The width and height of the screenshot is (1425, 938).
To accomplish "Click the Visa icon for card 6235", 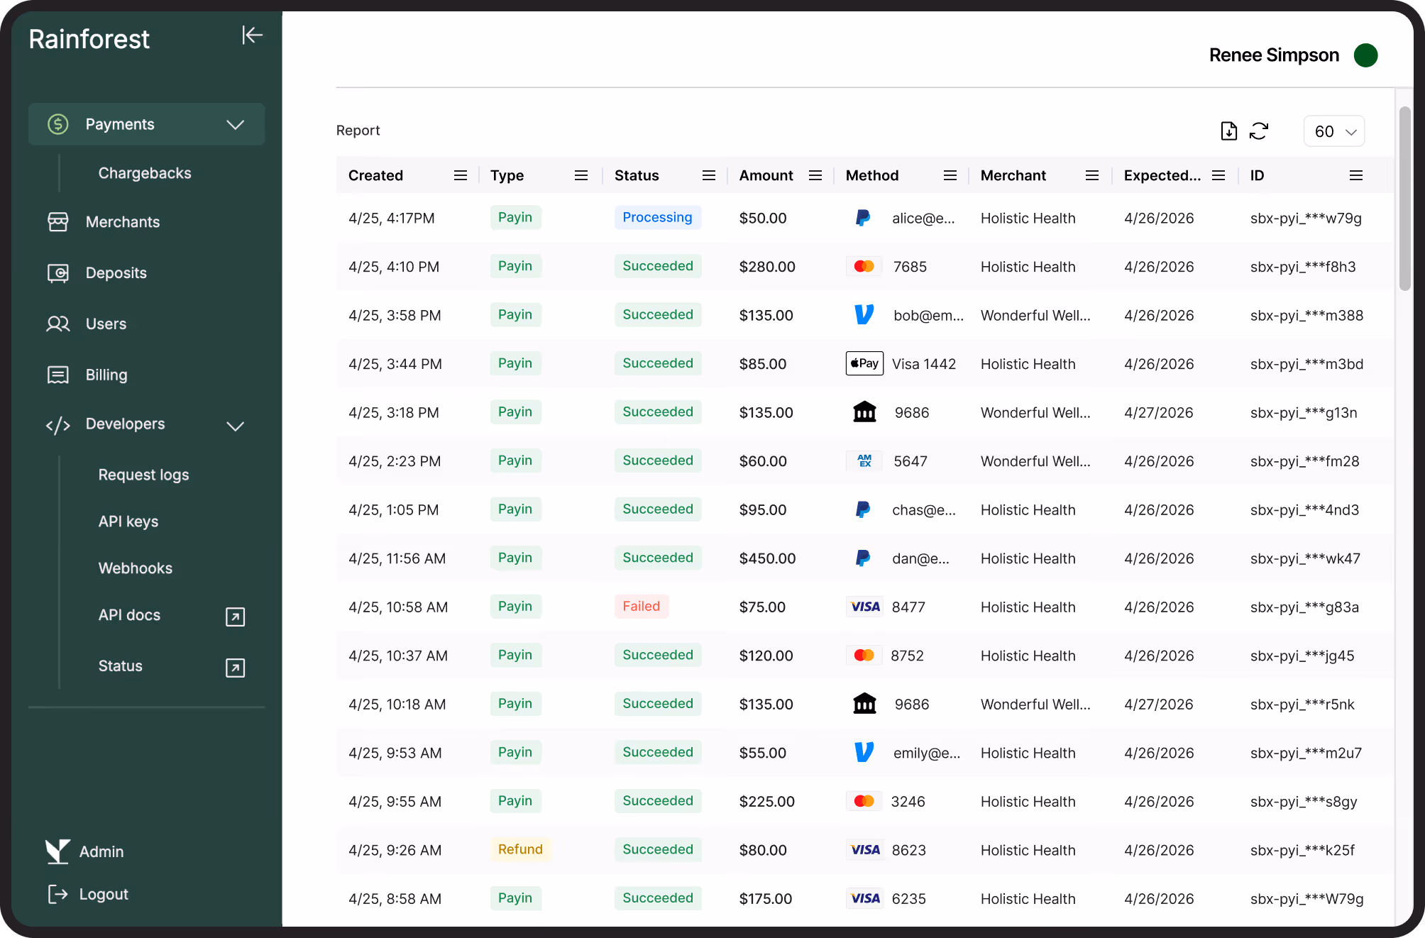I will (x=865, y=898).
